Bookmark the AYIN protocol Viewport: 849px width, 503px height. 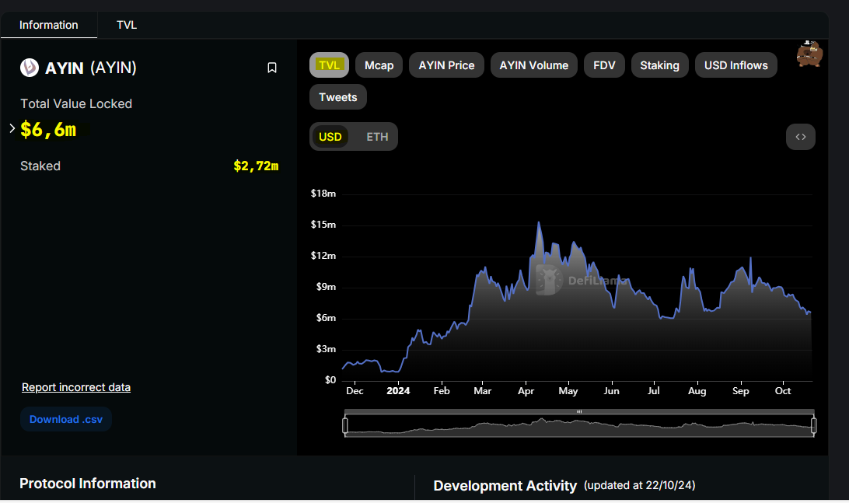[272, 68]
